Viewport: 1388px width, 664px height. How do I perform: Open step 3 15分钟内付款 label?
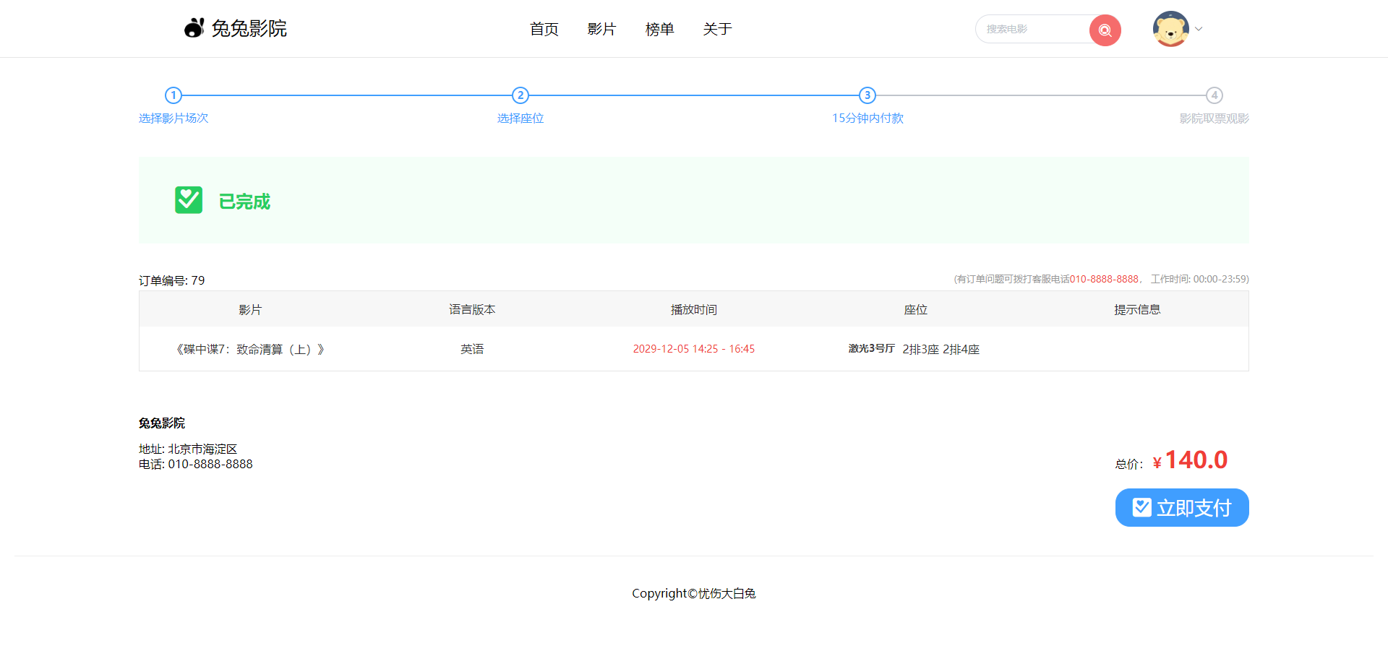coord(867,118)
